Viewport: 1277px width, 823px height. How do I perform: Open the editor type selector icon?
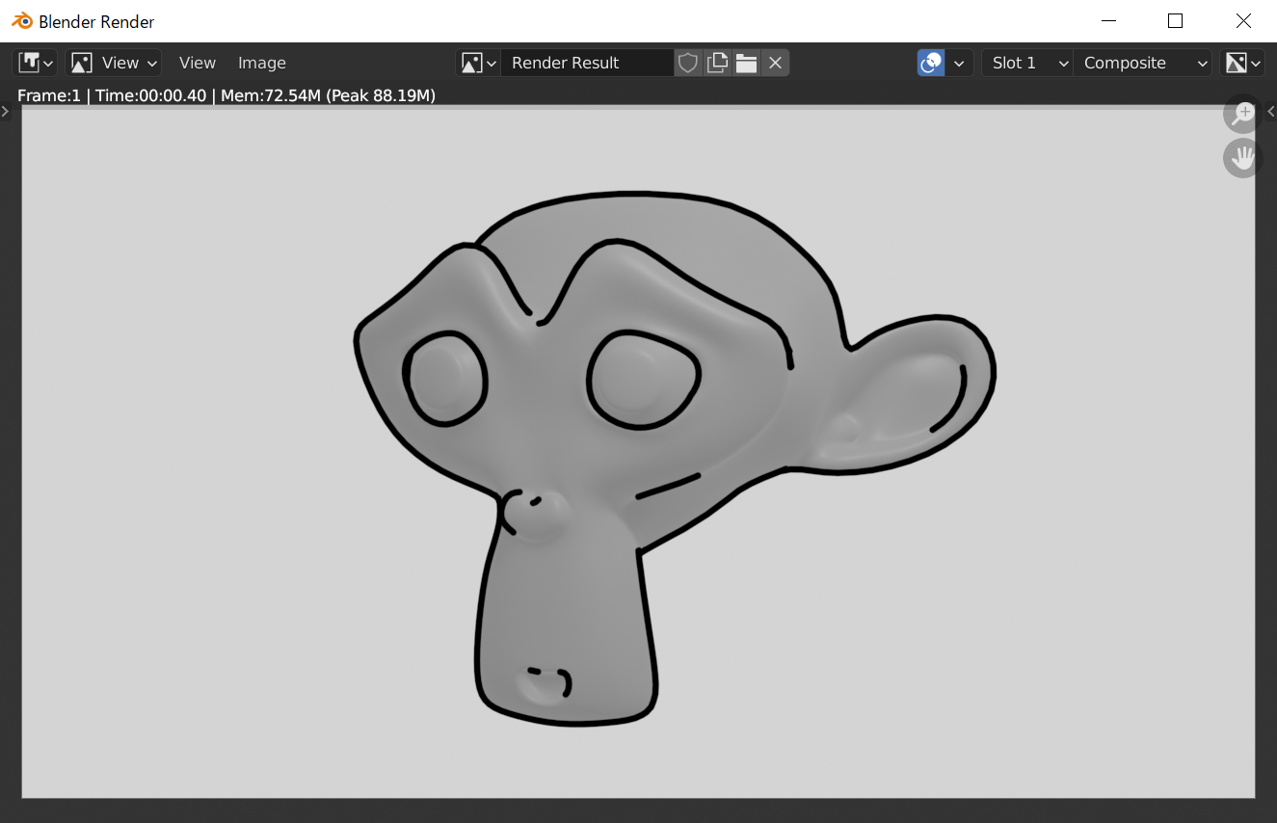29,62
